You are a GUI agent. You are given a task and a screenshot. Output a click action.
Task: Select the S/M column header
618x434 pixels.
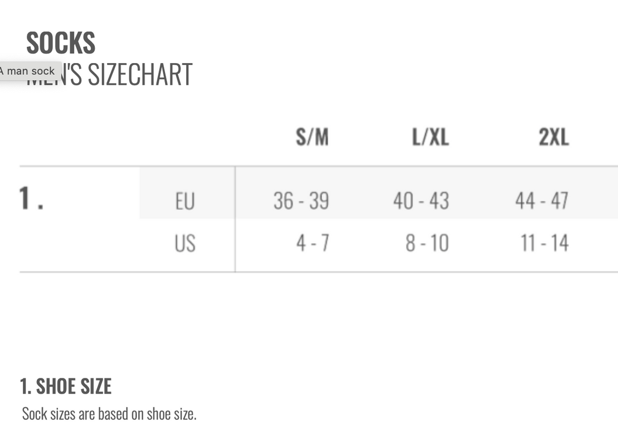[312, 137]
